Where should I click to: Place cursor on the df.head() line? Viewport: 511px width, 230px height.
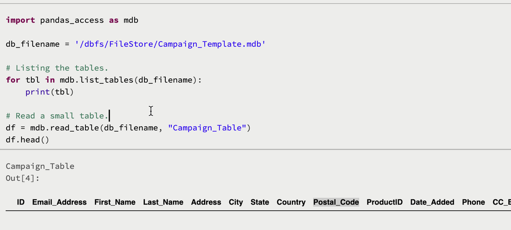tap(27, 140)
